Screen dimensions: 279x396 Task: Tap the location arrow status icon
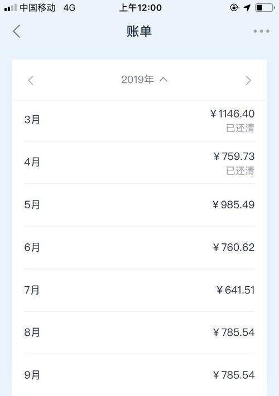(x=247, y=8)
